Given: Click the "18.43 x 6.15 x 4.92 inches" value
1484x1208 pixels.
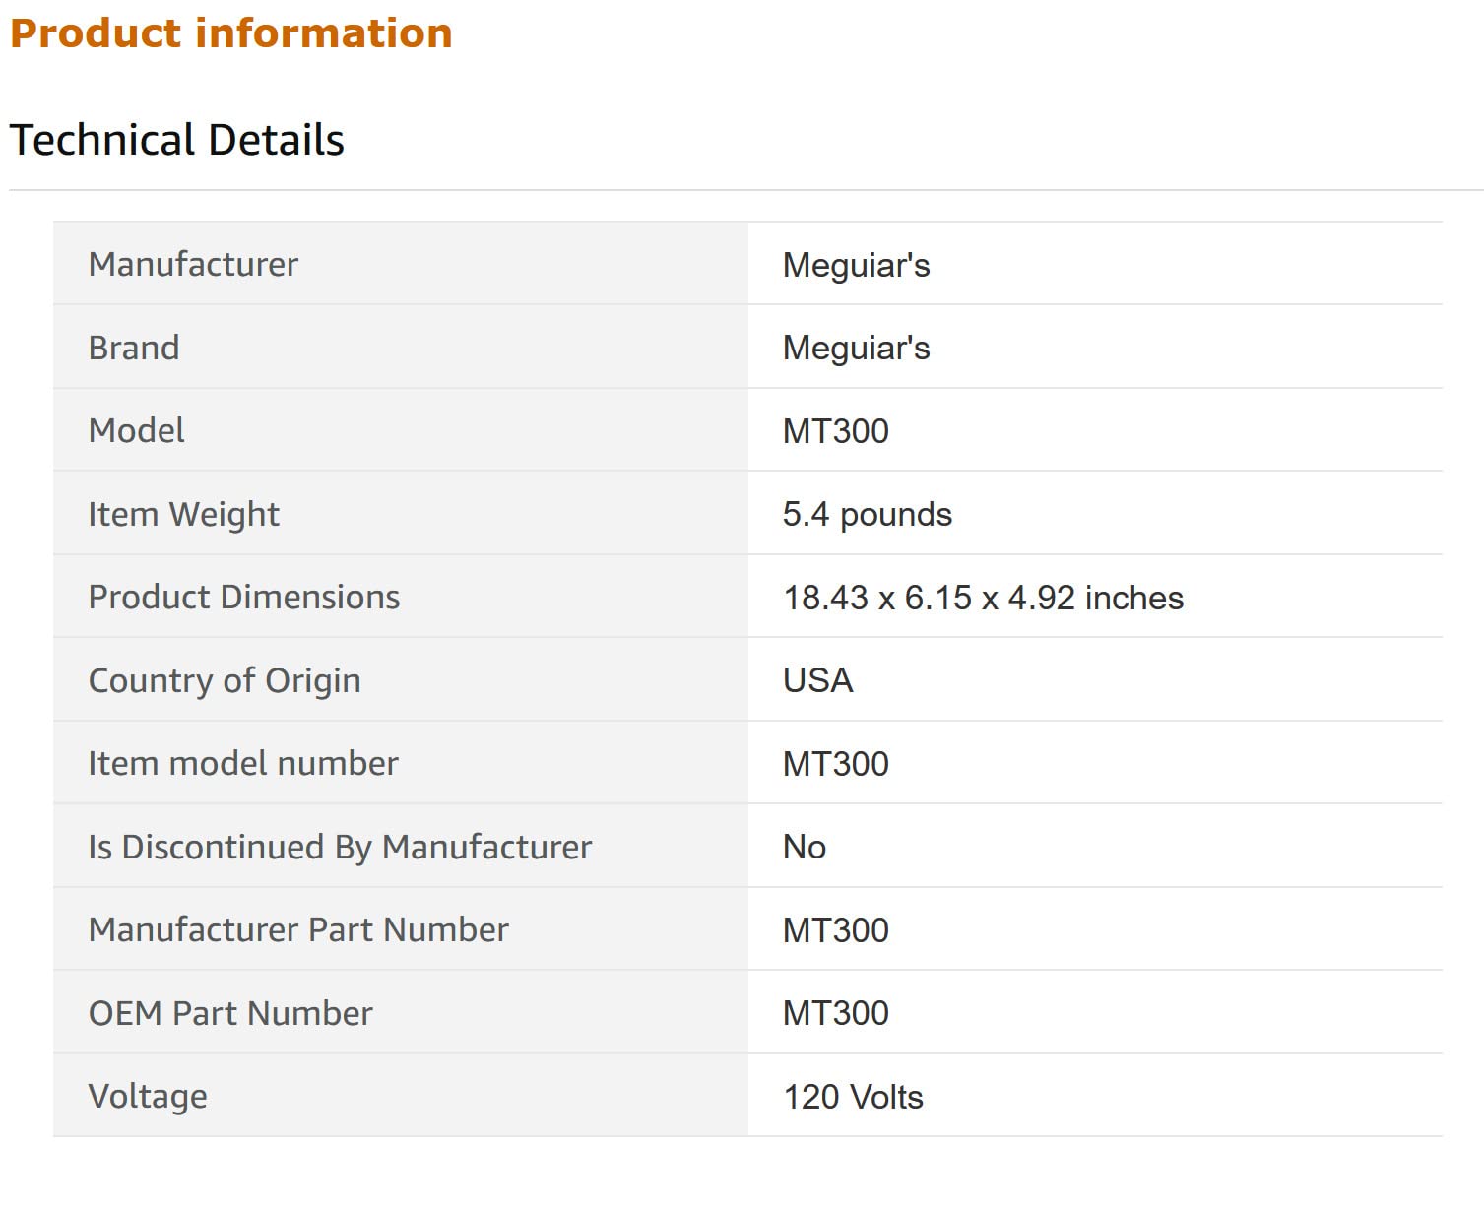Looking at the screenshot, I should point(983,598).
